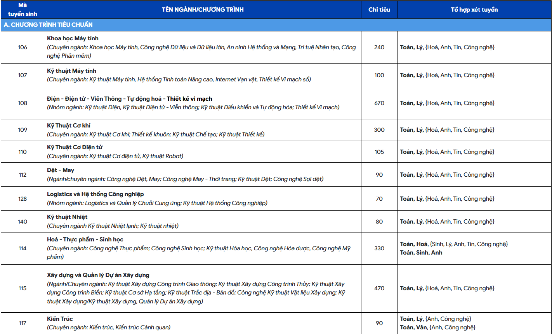This screenshot has width=552, height=334.
Task: Select the 'A. CHƯƠNG TRÌNH TIÊU CHUẨN' section heading
Action: [48, 24]
